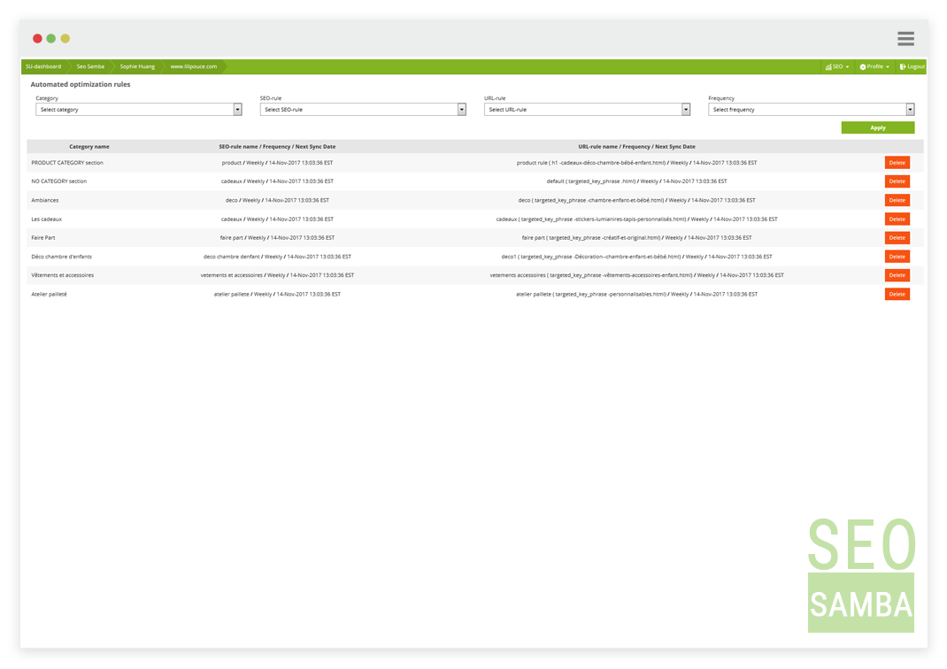Image resolution: width=947 pixels, height=669 pixels.
Task: Expand the Profile dropdown caret
Action: pyautogui.click(x=887, y=66)
